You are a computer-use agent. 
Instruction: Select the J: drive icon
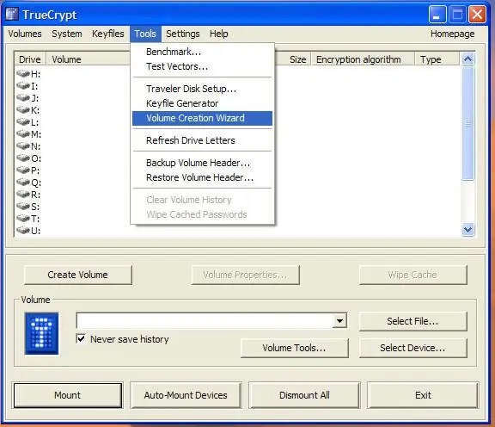[23, 98]
